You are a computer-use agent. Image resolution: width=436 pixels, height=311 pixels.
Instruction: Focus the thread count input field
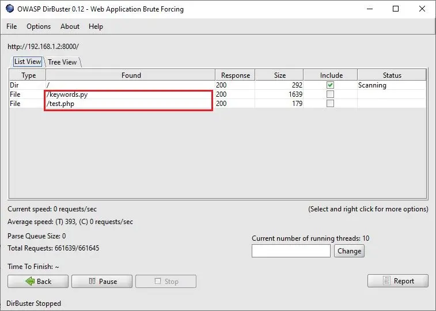291,251
